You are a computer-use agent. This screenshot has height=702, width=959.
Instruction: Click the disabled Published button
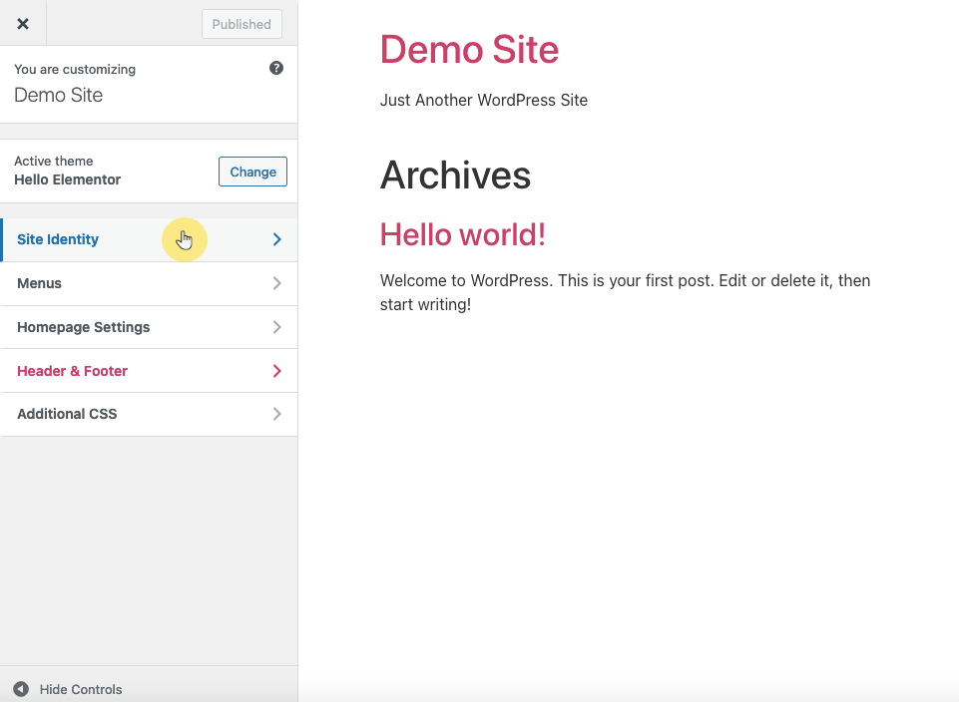[241, 24]
